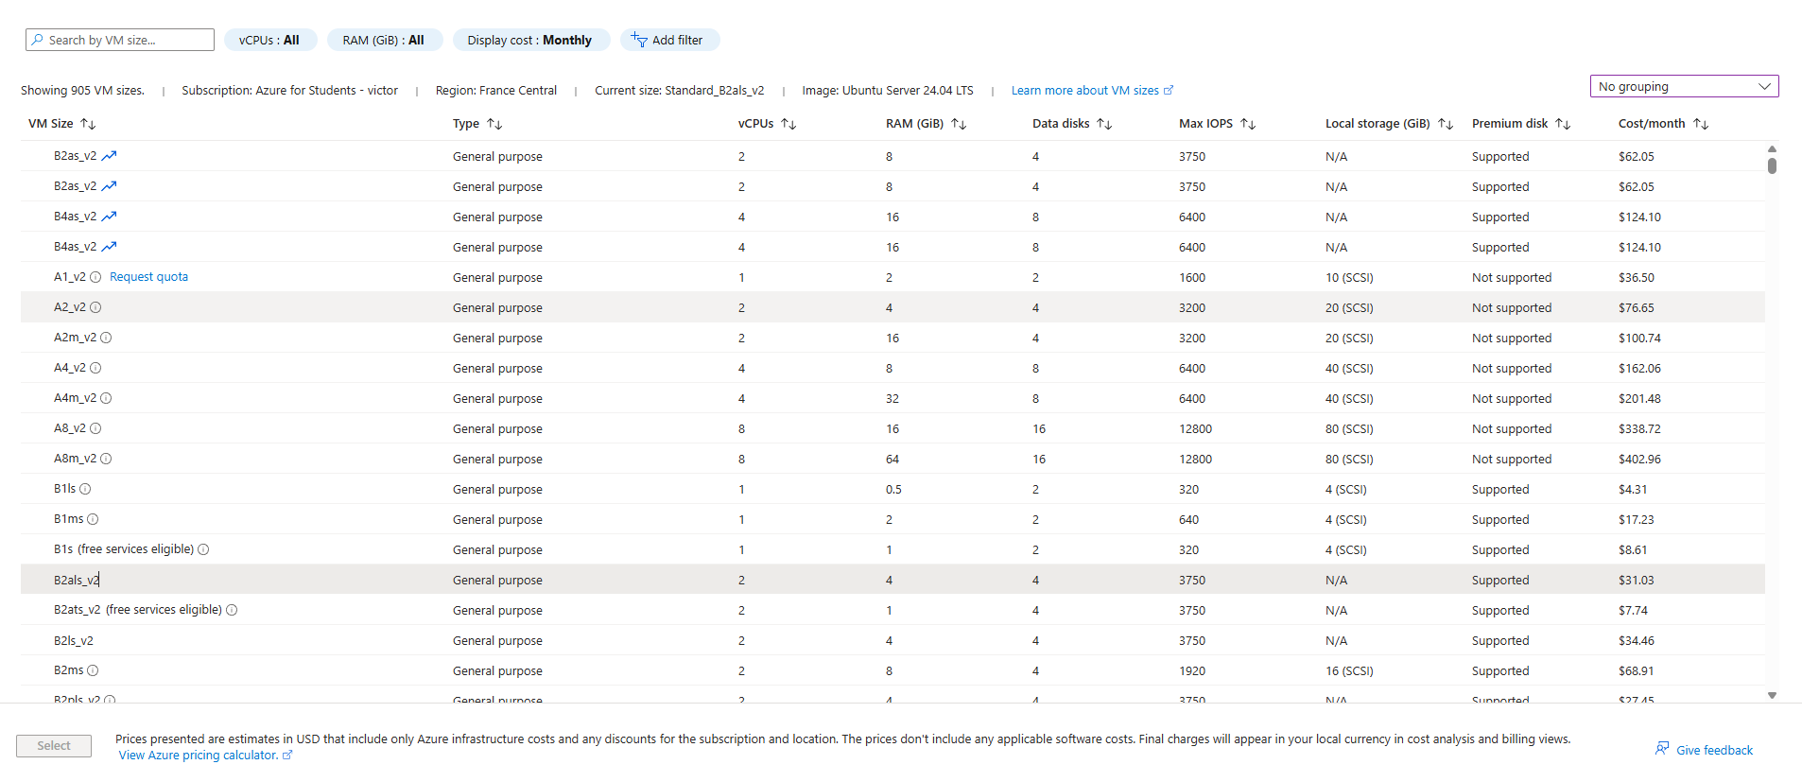1802x782 pixels.
Task: Open the Display cost : Monthly filter
Action: tap(529, 40)
